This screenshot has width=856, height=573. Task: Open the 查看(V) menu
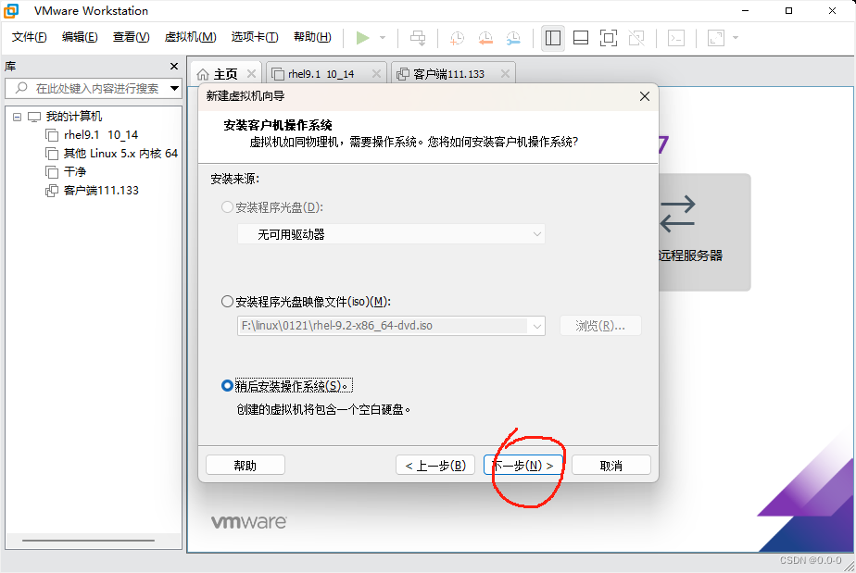(131, 37)
